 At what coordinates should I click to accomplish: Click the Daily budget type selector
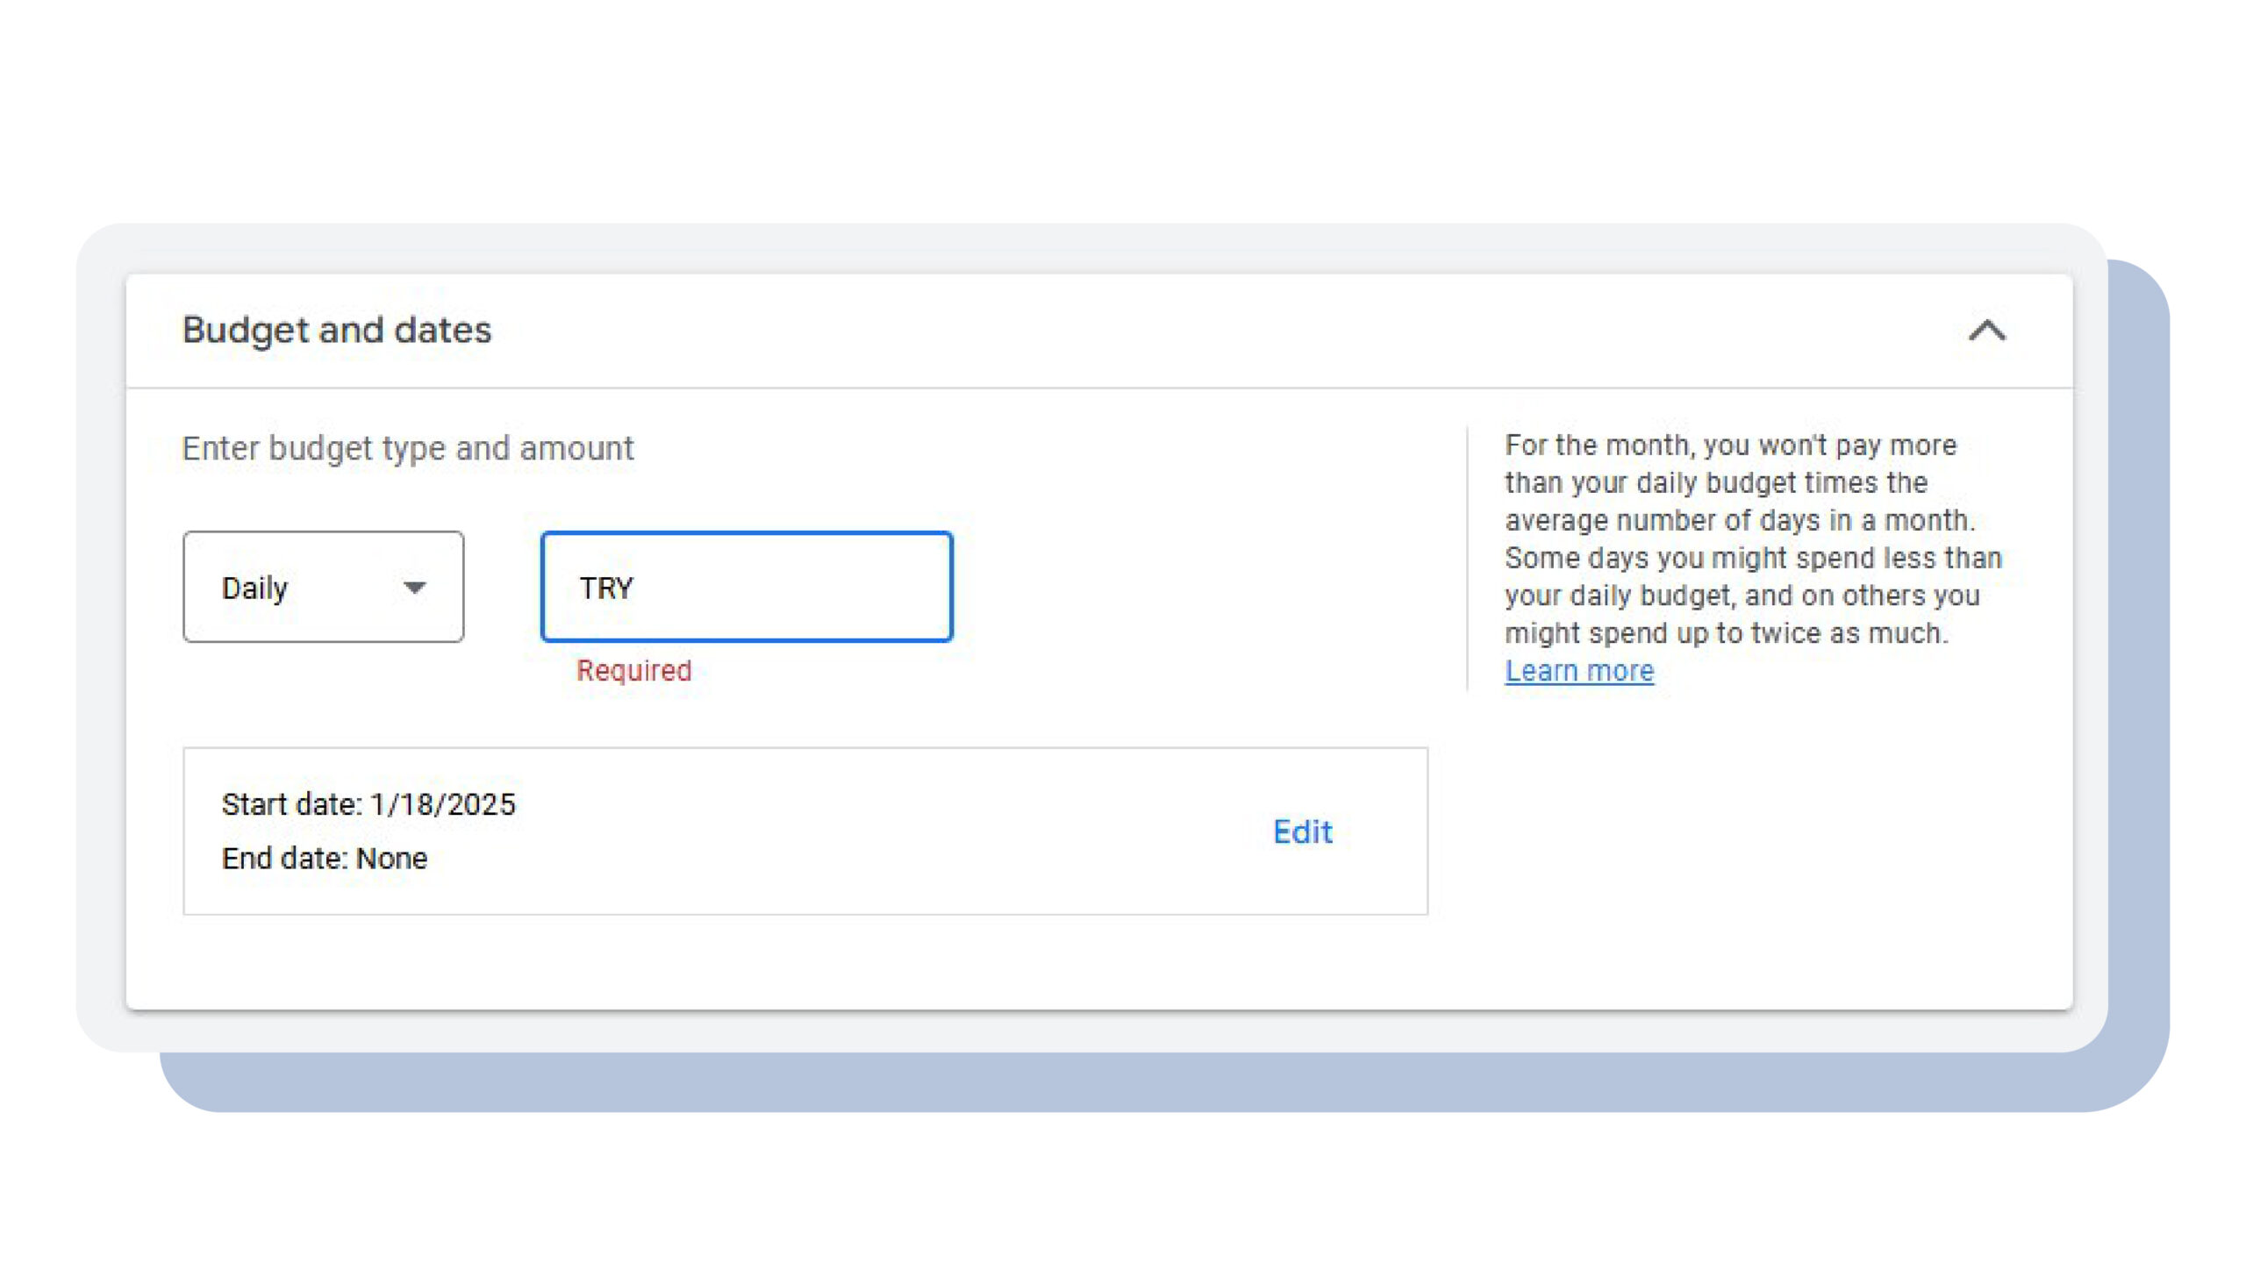tap(322, 588)
